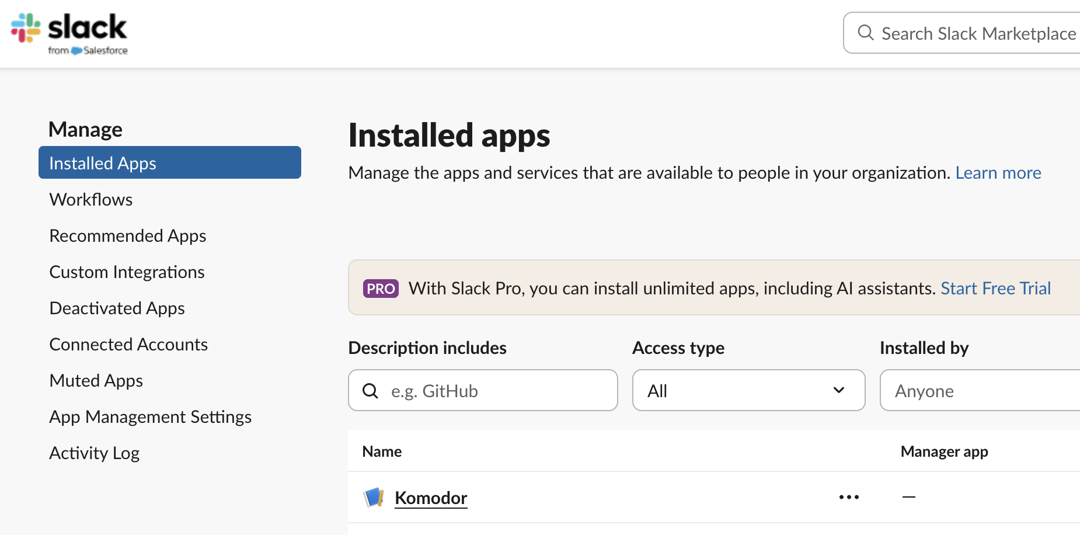1080x535 pixels.
Task: Click the Installed by label
Action: (924, 348)
